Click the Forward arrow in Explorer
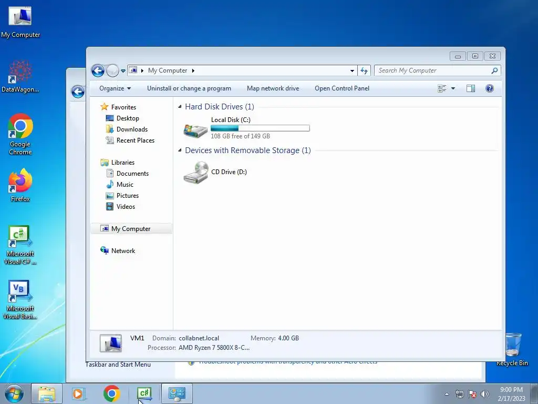This screenshot has height=404, width=538. pyautogui.click(x=112, y=71)
